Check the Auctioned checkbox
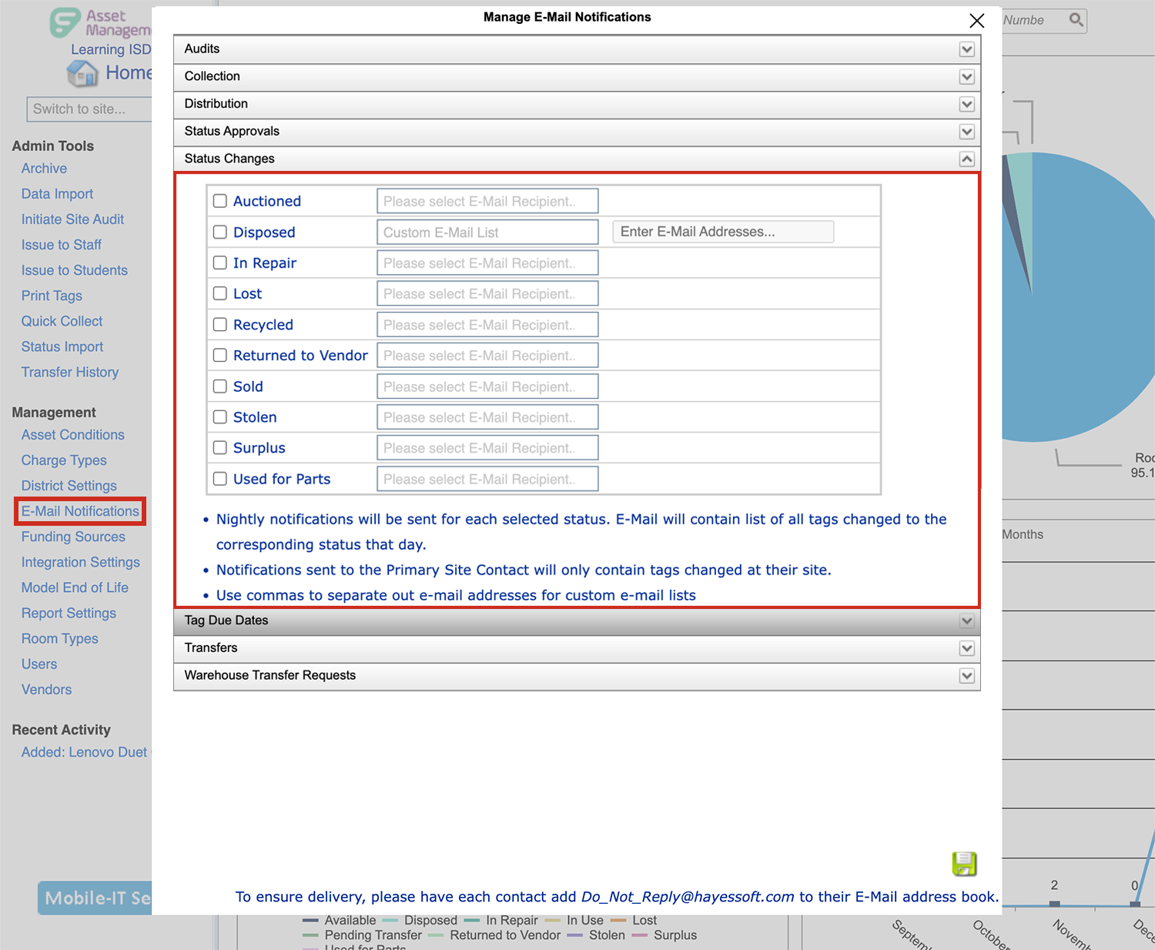This screenshot has height=950, width=1155. 220,201
